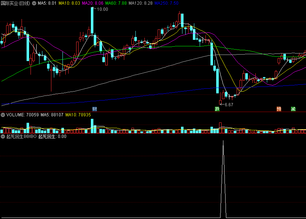Click the MA120: 8.28 label
The height and width of the screenshot is (219, 306).
140,3
